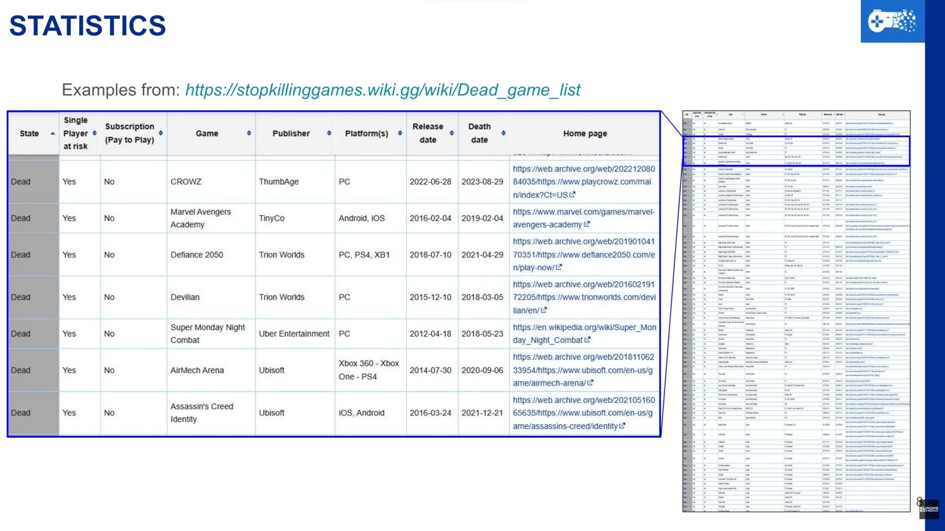Click external link icon for Defiance 2050
The height and width of the screenshot is (531, 945).
559,267
